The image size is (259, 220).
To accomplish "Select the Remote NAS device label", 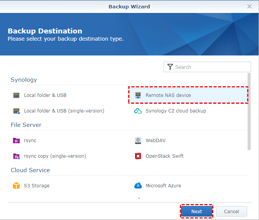I will (x=168, y=95).
